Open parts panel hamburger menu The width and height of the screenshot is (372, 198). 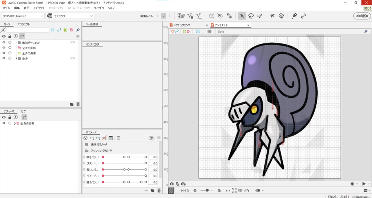(x=78, y=36)
